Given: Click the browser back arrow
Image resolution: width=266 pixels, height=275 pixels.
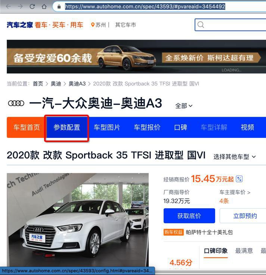Looking at the screenshot, I should [8, 7].
